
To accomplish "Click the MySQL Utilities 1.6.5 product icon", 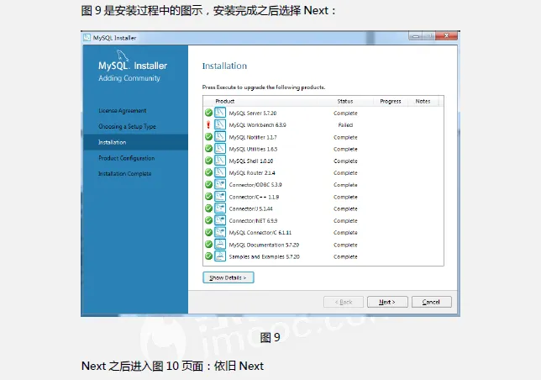I will point(220,149).
